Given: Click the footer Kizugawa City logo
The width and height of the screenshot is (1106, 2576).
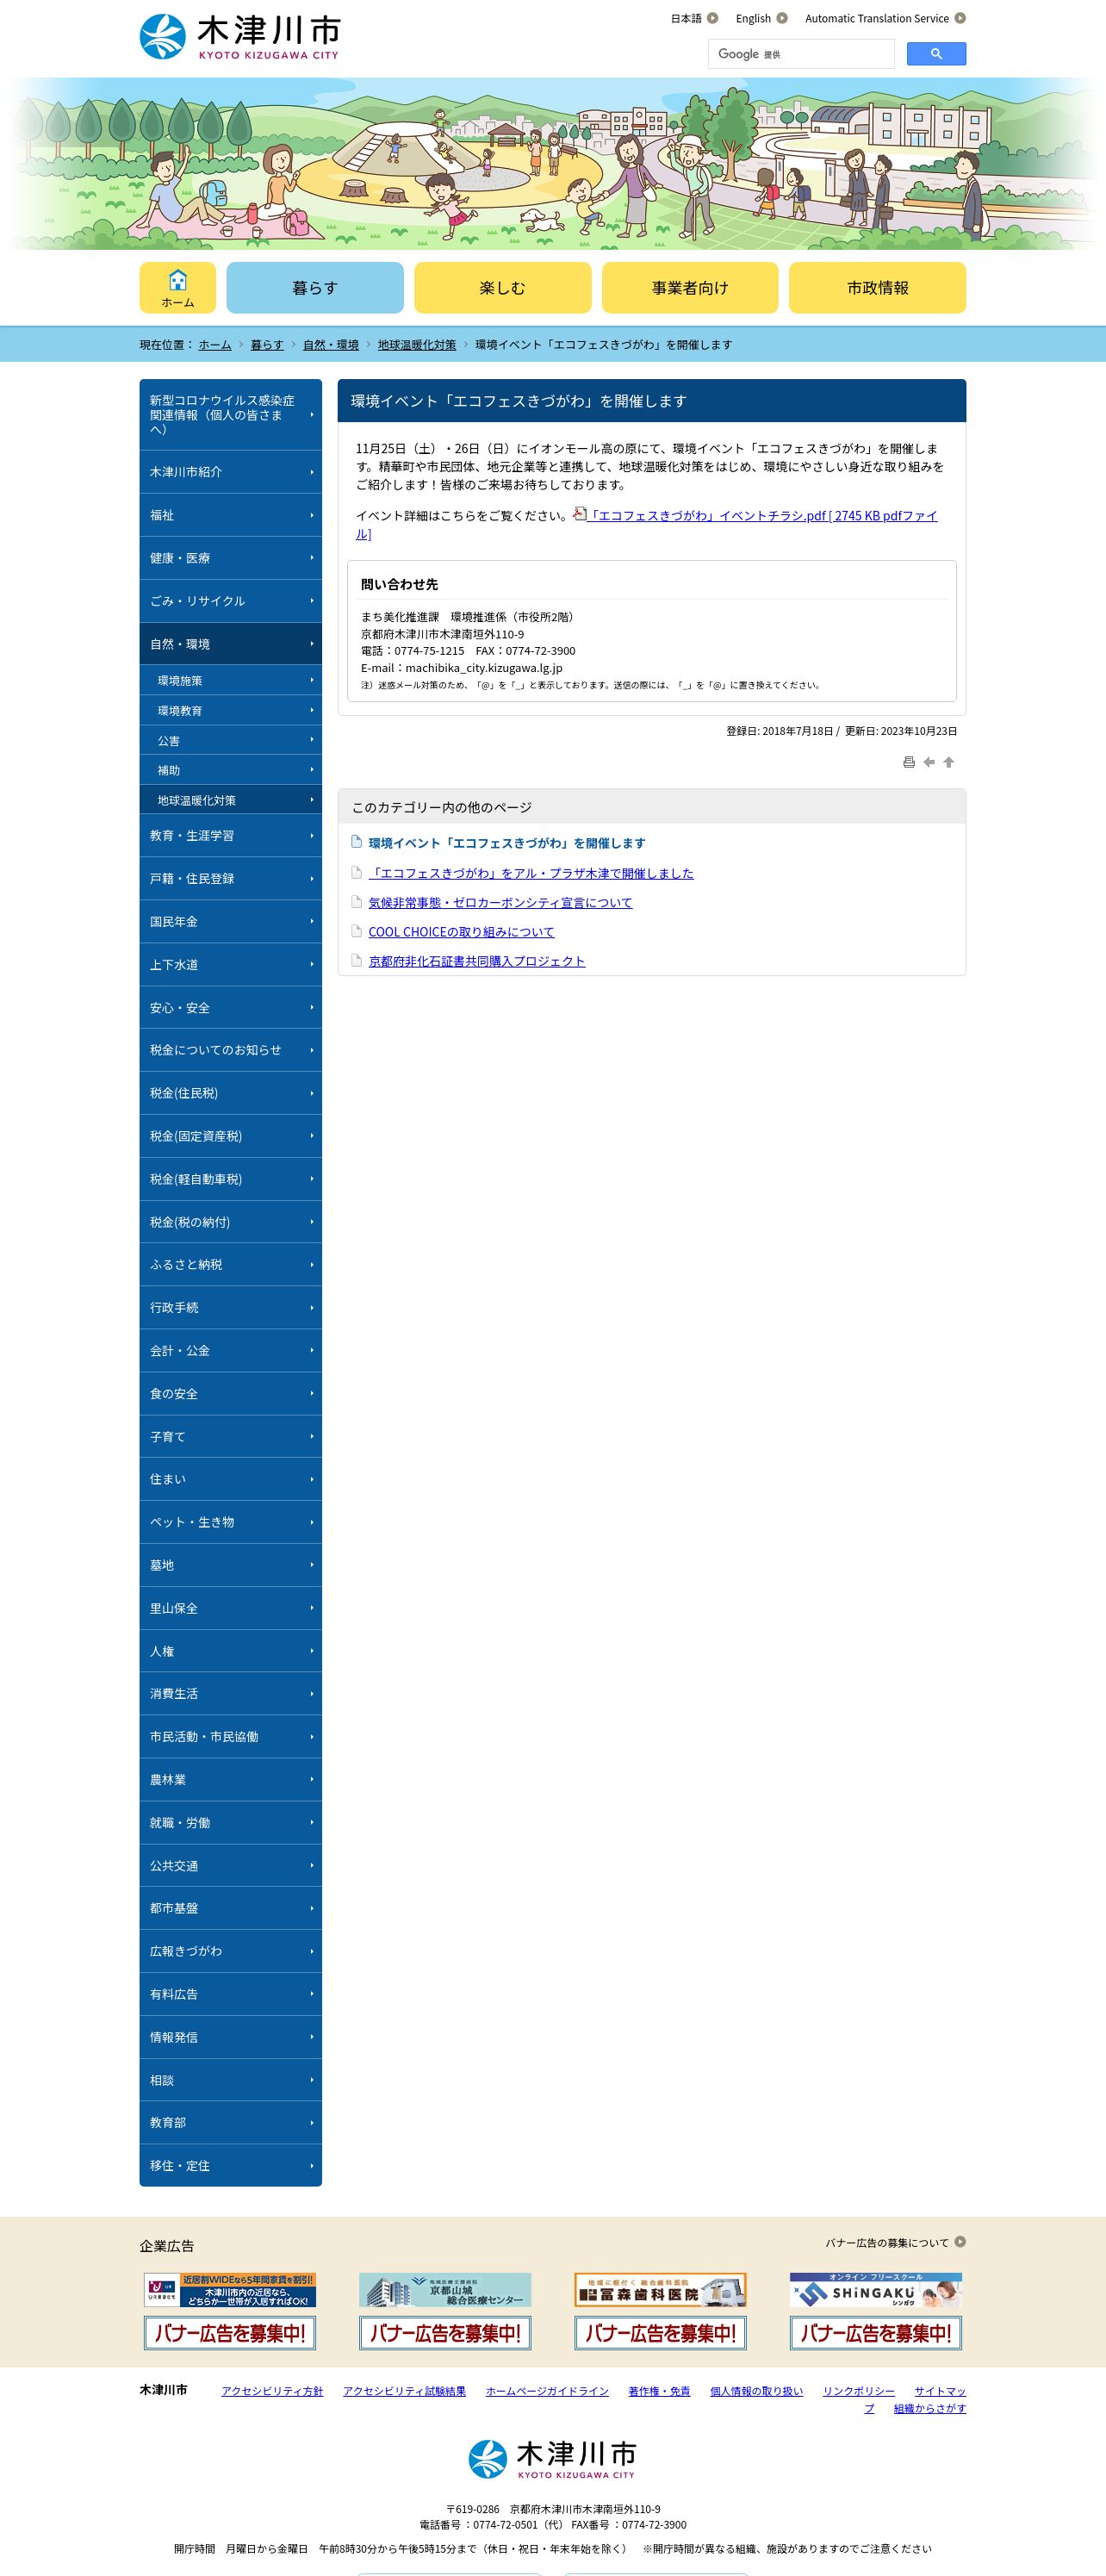Looking at the screenshot, I should (x=552, y=2459).
